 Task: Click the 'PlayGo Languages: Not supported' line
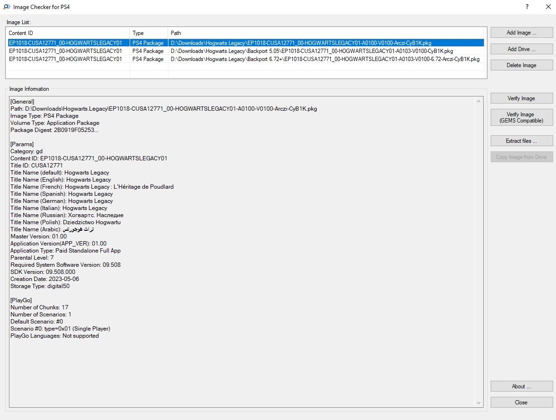(54, 336)
